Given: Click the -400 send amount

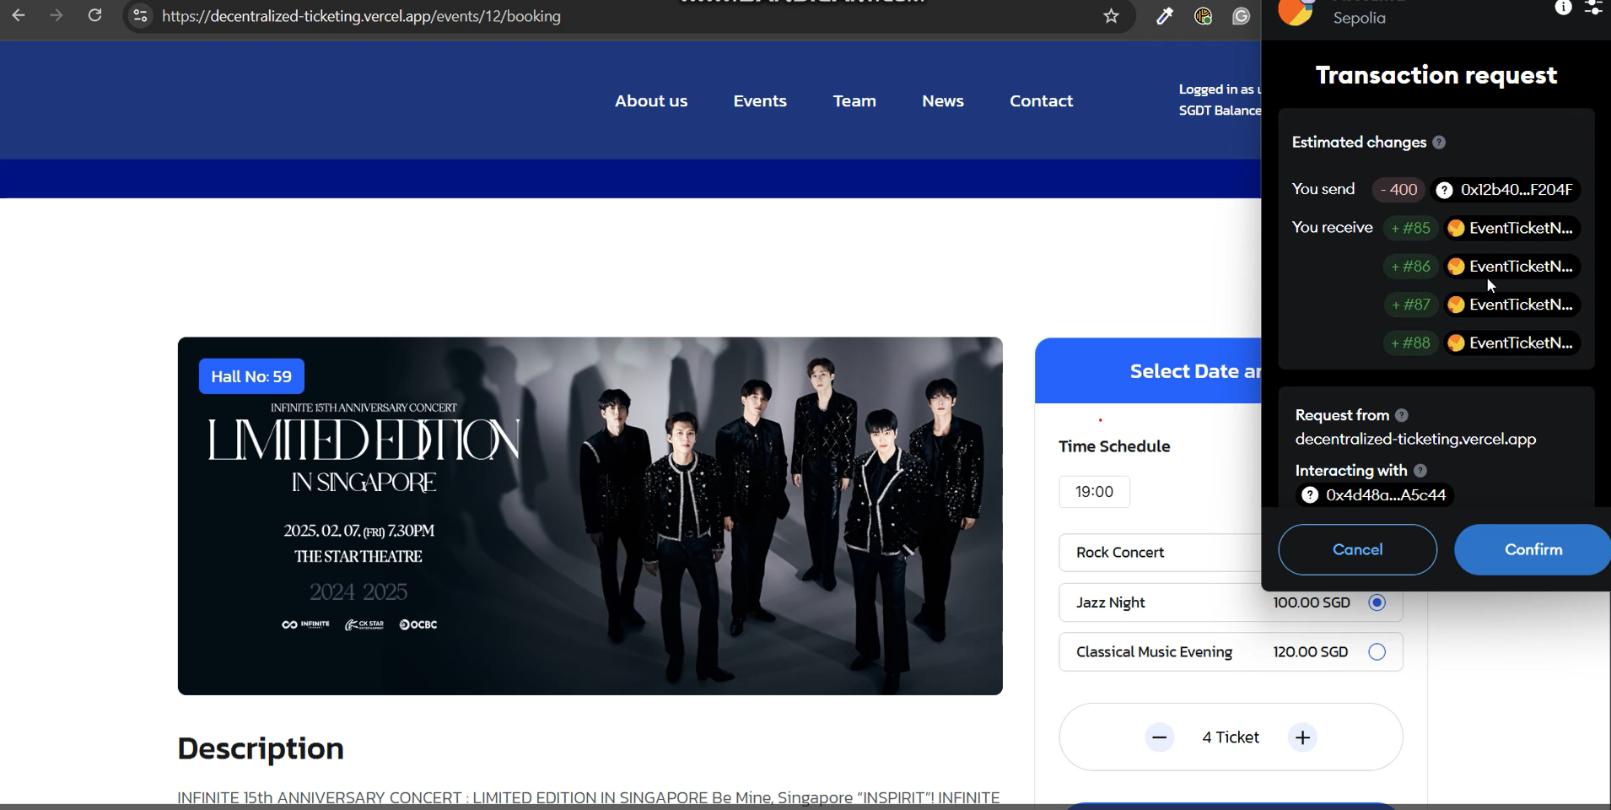Looking at the screenshot, I should coord(1398,190).
